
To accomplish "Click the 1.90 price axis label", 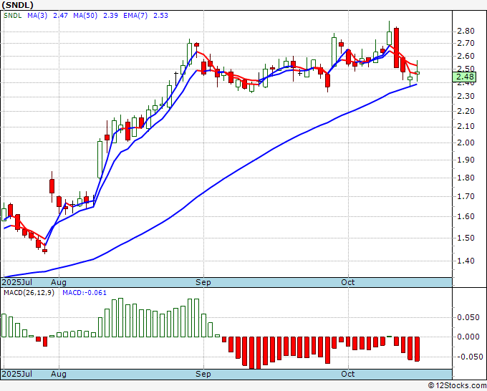I will [466, 160].
